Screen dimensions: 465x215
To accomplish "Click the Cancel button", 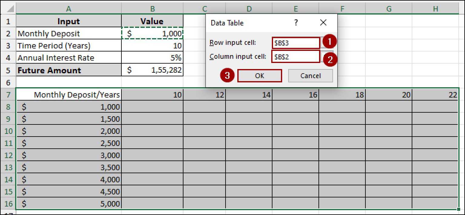I will [310, 75].
